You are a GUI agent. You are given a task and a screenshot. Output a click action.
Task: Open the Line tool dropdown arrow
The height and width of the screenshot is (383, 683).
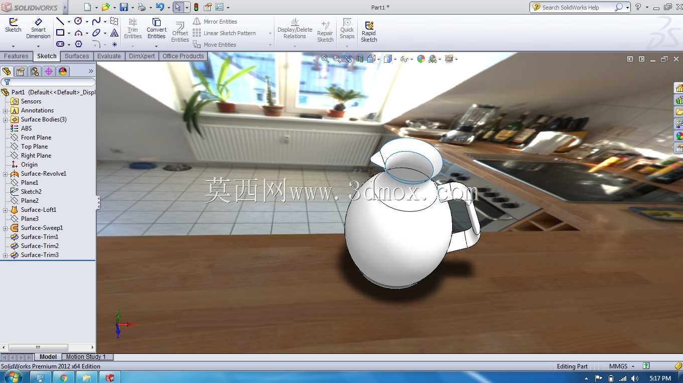pos(69,22)
